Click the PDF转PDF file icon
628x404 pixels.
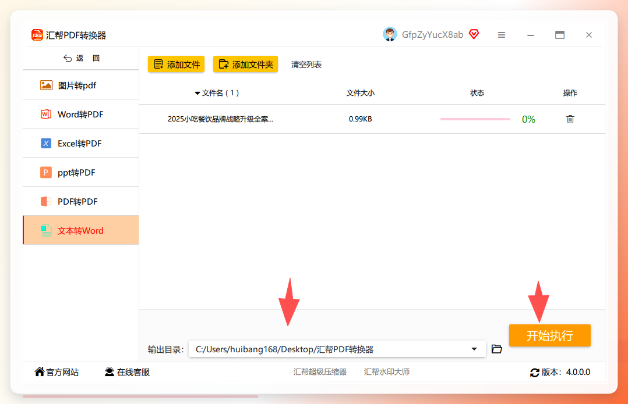point(46,201)
